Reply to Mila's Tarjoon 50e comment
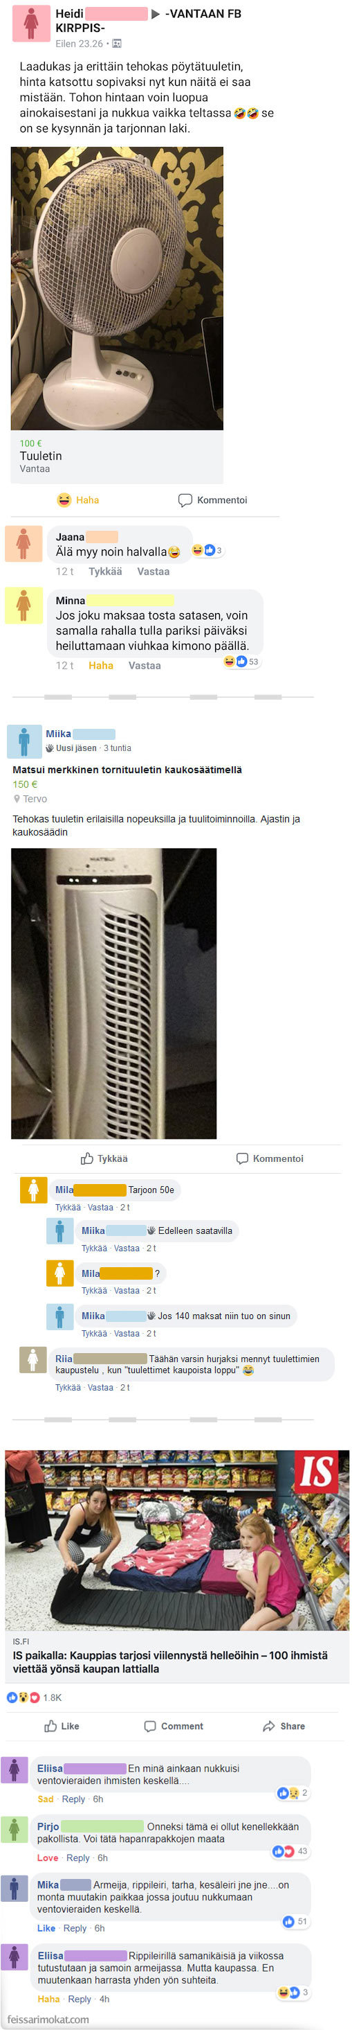The image size is (352, 2030). (x=100, y=1208)
